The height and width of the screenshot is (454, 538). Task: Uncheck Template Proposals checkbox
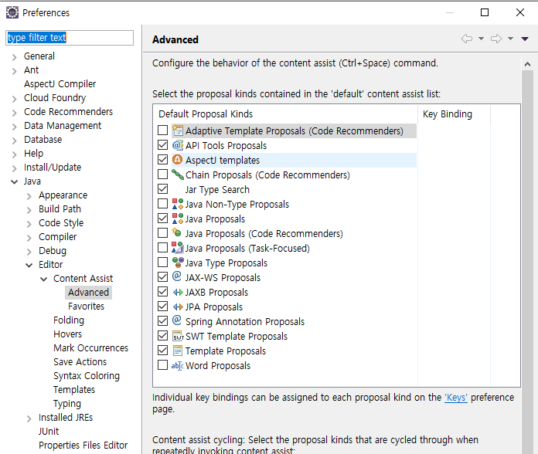[162, 351]
